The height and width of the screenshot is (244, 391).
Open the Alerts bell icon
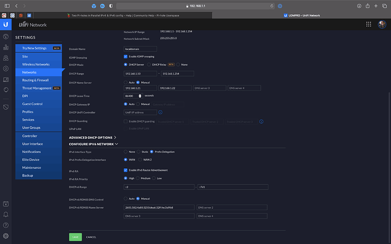tap(6, 215)
